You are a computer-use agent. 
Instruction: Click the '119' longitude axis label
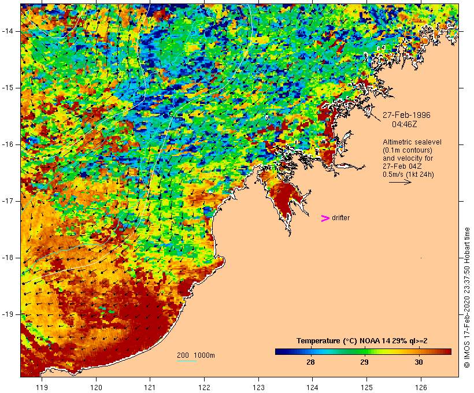point(42,387)
